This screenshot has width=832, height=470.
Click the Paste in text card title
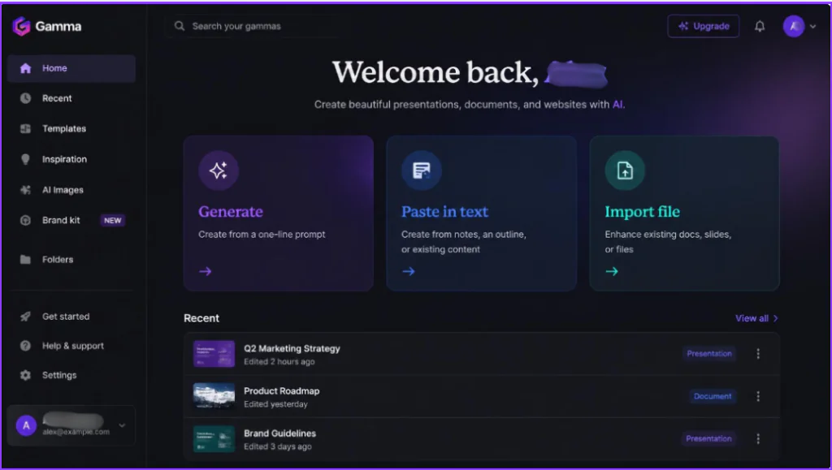444,211
